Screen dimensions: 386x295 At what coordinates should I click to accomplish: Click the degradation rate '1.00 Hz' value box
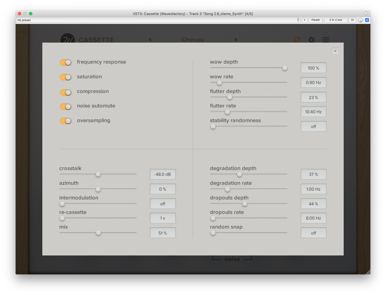(x=313, y=189)
